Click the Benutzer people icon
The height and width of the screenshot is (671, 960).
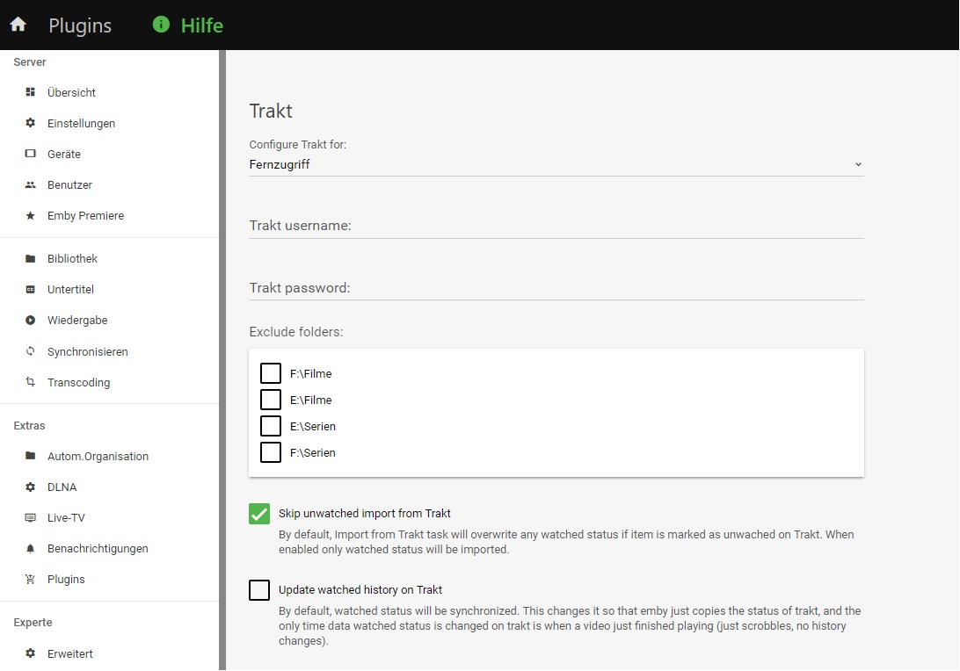click(x=30, y=184)
